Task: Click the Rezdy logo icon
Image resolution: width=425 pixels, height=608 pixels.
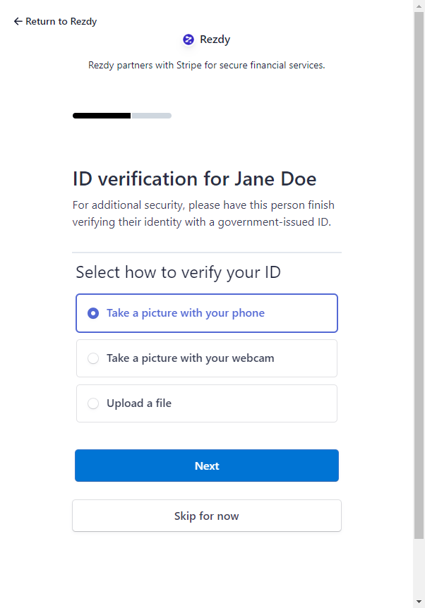Action: pyautogui.click(x=188, y=39)
